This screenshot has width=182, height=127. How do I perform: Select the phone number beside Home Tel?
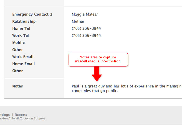coord(86,28)
